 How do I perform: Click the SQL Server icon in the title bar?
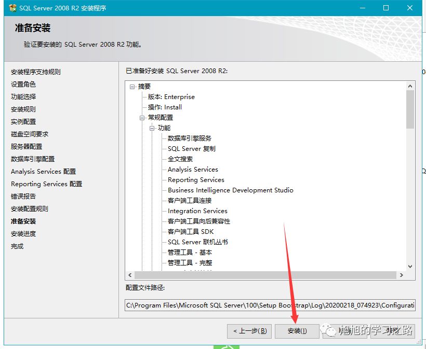coord(10,7)
